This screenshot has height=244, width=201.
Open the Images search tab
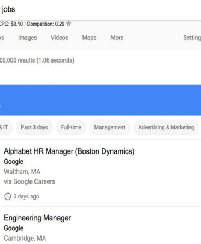(x=27, y=38)
